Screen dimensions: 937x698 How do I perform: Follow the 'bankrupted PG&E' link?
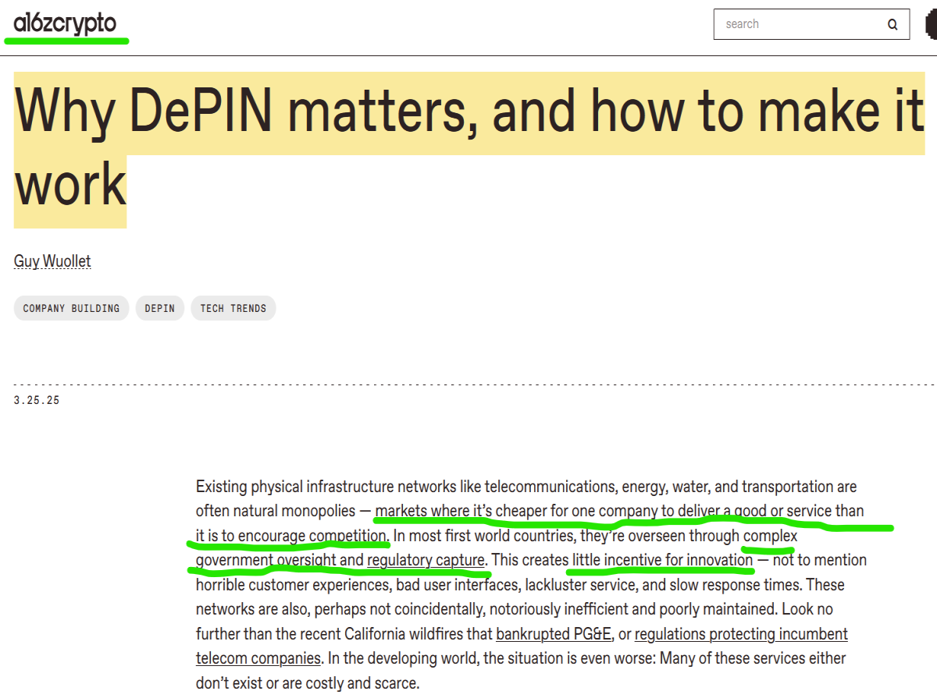554,633
